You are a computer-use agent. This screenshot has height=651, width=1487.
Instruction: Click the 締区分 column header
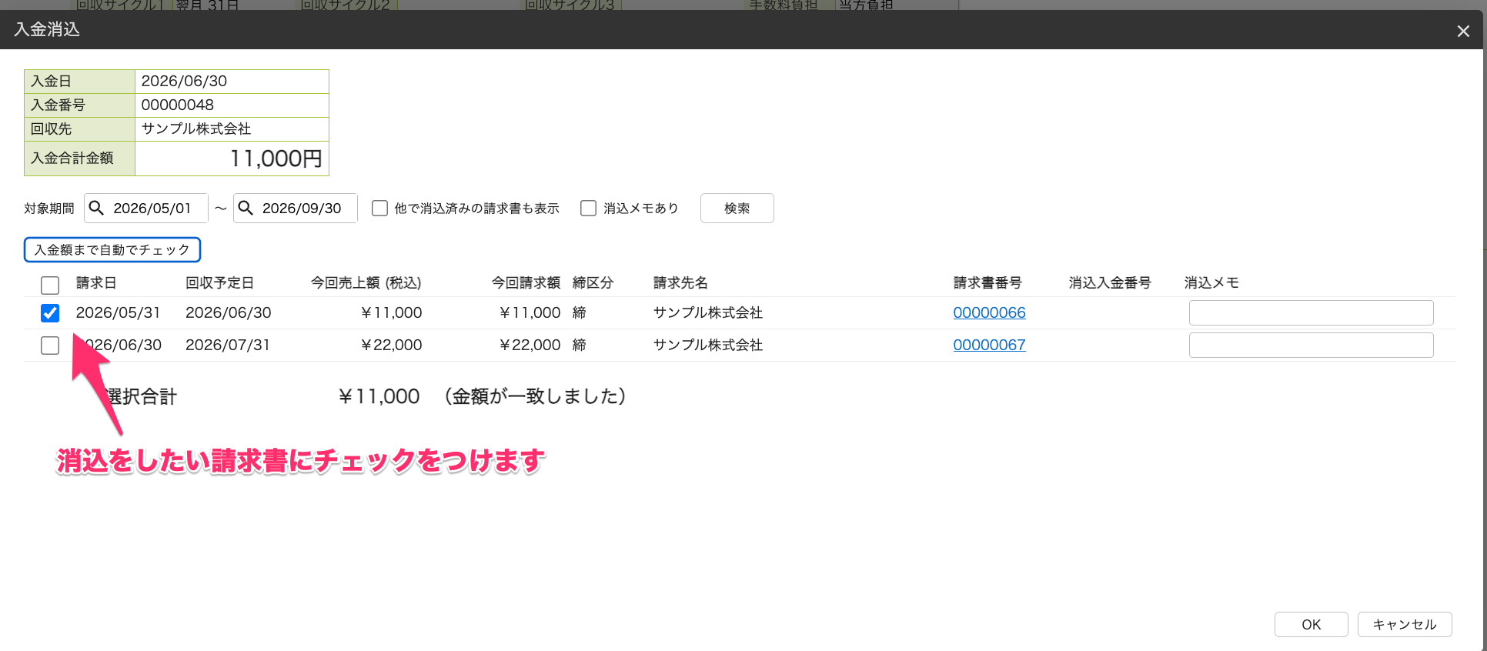593,282
